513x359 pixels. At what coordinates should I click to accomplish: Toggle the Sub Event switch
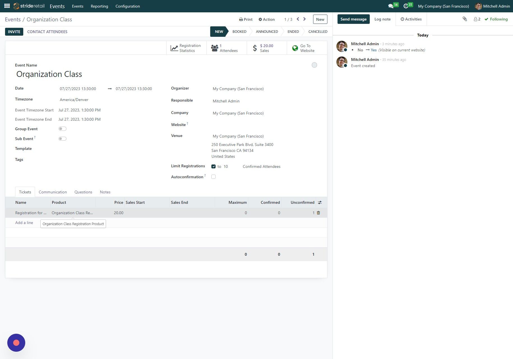click(62, 139)
